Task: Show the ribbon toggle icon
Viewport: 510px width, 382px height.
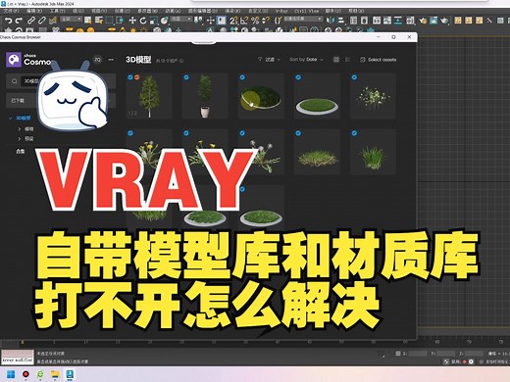Action: [x=377, y=21]
